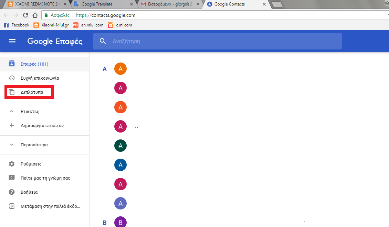Open a new browser tab
This screenshot has width=389, height=227.
(x=277, y=4)
